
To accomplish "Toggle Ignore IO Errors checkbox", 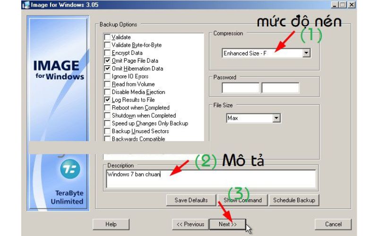I will tap(107, 76).
